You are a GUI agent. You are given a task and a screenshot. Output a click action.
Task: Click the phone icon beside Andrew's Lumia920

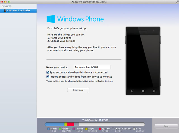pyautogui.click(x=5, y=11)
